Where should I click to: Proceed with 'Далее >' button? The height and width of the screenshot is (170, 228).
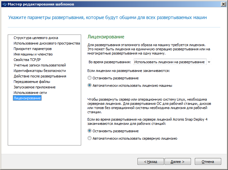[178, 162]
